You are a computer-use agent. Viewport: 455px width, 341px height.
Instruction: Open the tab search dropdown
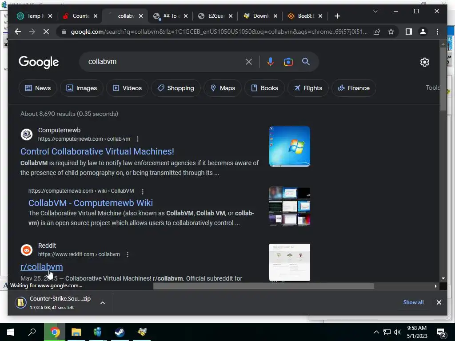coord(375,11)
